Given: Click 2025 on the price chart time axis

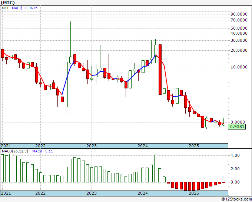Looking at the screenshot, I should click(x=194, y=146).
